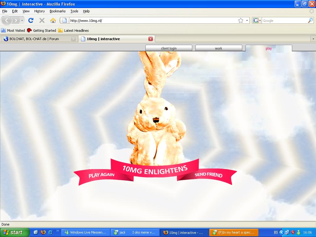Open the Most Visited bookmarks folder

13,31
